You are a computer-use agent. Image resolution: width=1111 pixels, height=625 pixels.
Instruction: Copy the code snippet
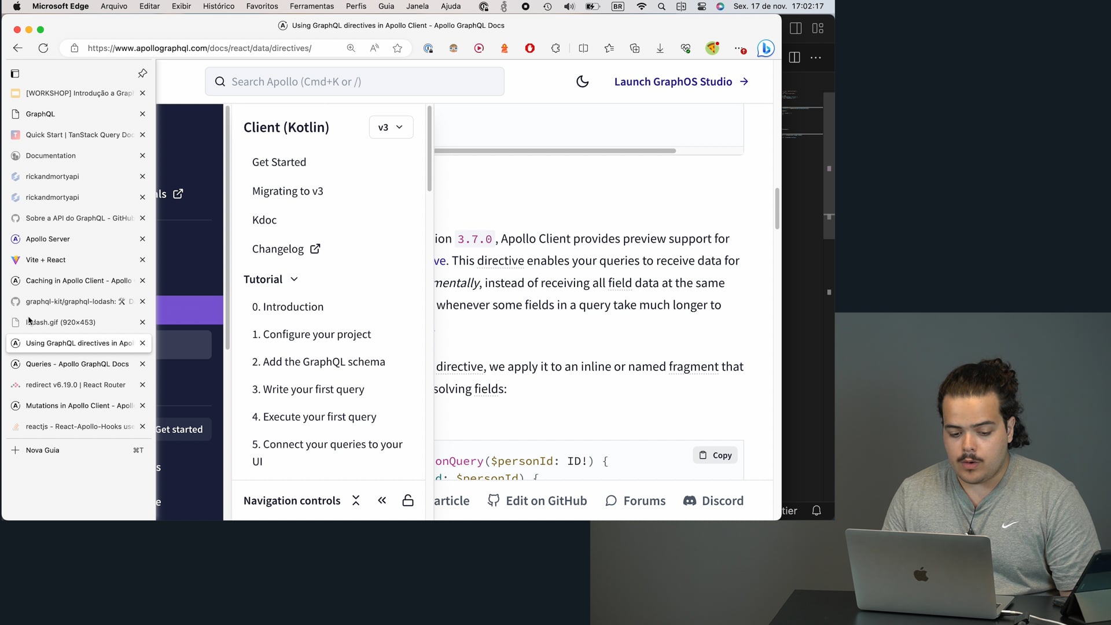coord(715,455)
